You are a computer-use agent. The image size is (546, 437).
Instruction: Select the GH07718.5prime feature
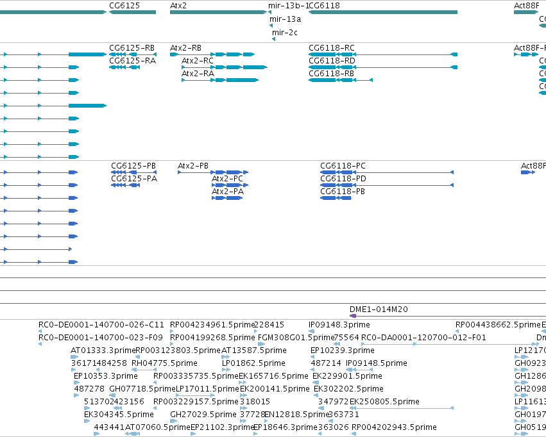(x=112, y=395)
